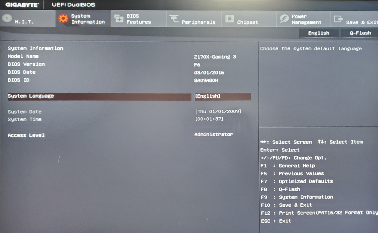Select the M.I.T. tab label
This screenshot has width=378, height=233.
[x=24, y=22]
